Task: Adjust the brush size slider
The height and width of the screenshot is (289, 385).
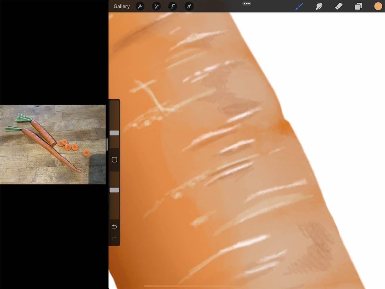Action: (114, 132)
